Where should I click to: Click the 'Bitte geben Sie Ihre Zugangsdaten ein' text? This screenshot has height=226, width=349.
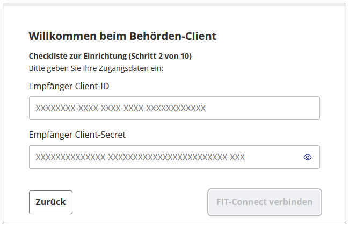(96, 68)
